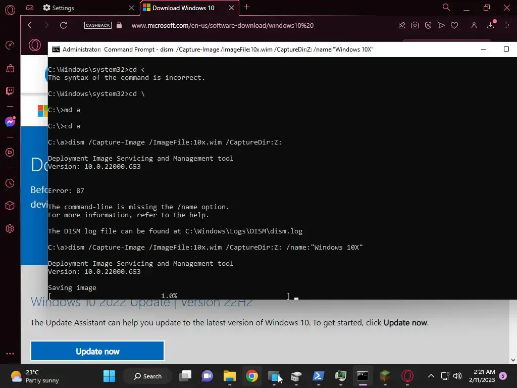This screenshot has width=517, height=388.
Task: Open Google Chrome from taskbar
Action: (251, 376)
